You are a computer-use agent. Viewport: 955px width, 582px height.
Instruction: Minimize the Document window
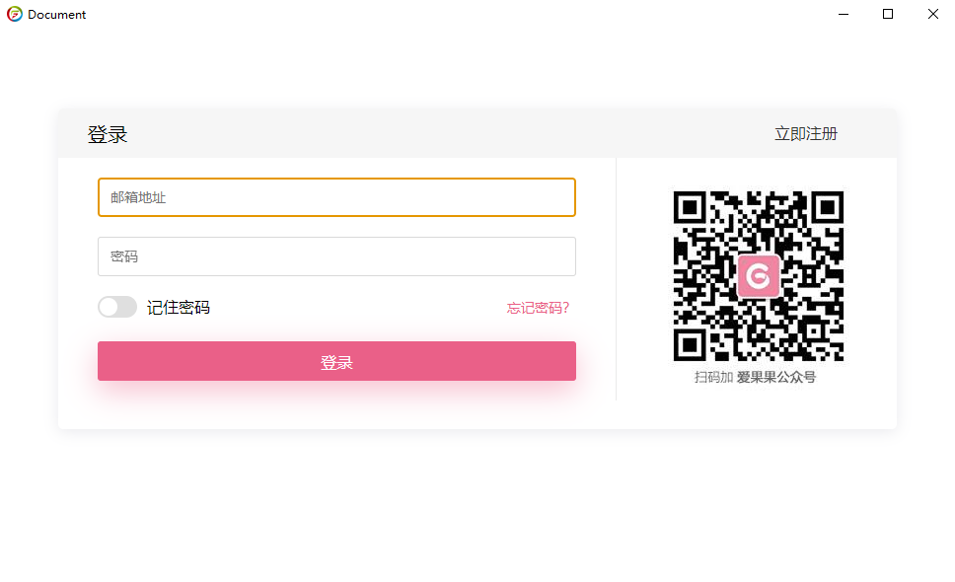point(843,14)
